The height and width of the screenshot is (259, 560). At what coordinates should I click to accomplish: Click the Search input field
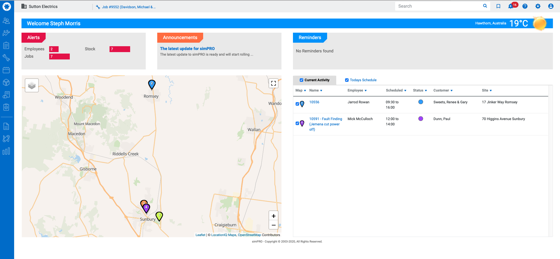439,6
